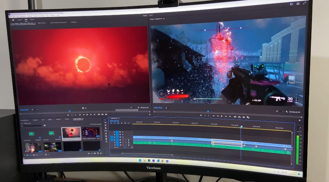The height and width of the screenshot is (182, 329).
Task: Click timeline current timecode display
Action: [114, 121]
